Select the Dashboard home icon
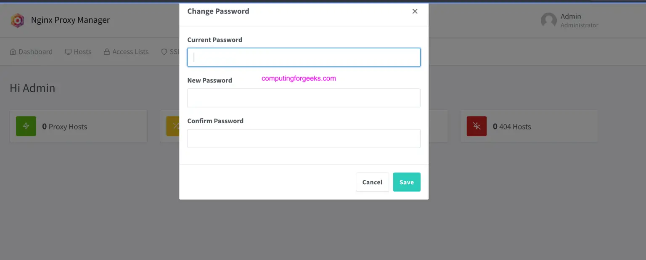 [12, 51]
